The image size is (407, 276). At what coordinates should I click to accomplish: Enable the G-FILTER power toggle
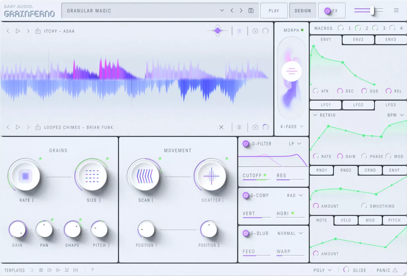click(245, 144)
